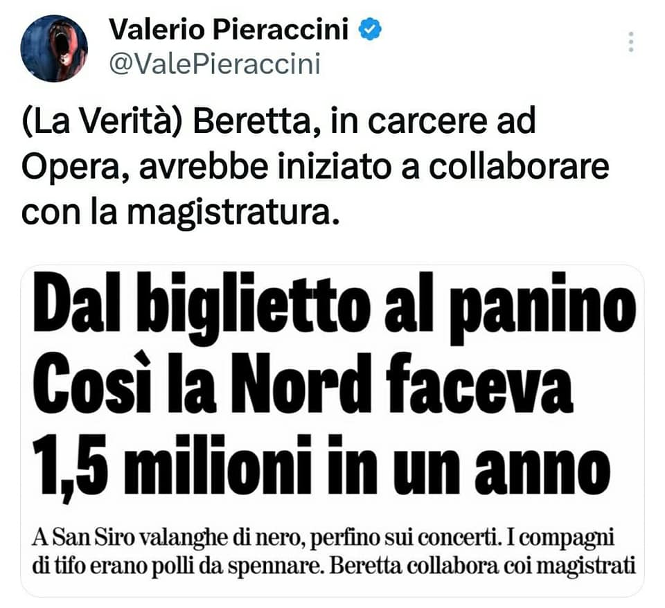Click the tweet line "con la magistratura."
Viewport: 665px width, 608px height.
pyautogui.click(x=181, y=213)
